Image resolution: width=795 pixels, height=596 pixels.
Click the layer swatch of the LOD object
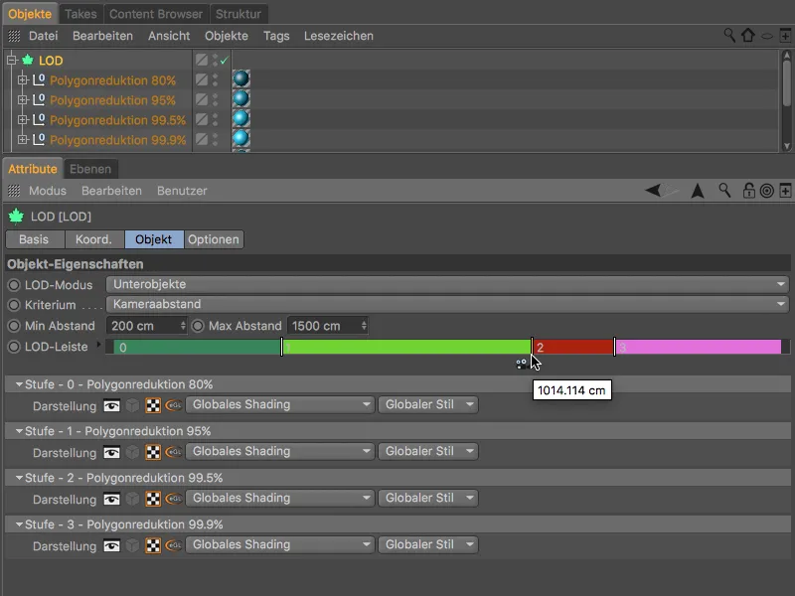(202, 60)
